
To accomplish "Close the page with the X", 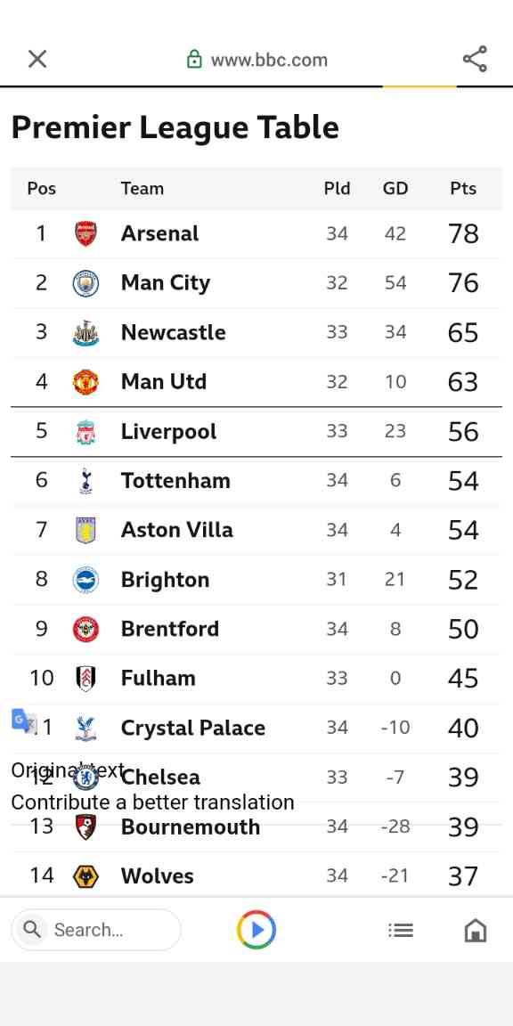I will [37, 59].
